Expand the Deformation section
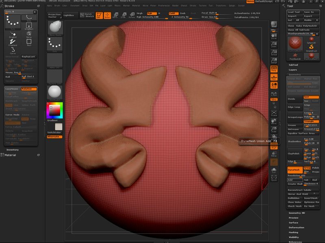Screen dimensions: 325x243 (297, 228)
